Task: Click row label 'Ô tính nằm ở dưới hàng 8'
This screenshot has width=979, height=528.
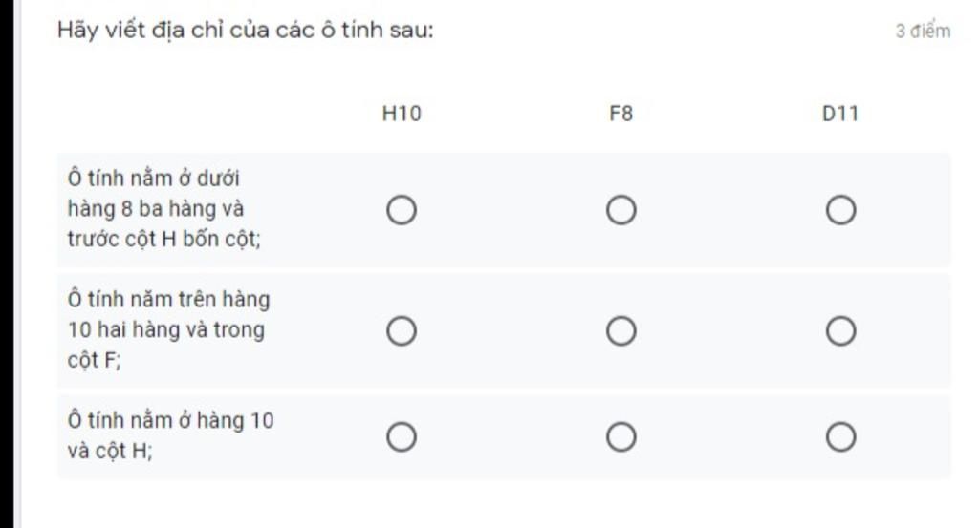Action: click(163, 208)
